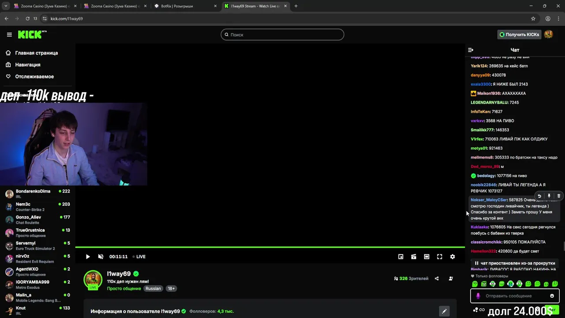Click the 18+ tag
Viewport: 565px width, 318px height.
point(171,288)
